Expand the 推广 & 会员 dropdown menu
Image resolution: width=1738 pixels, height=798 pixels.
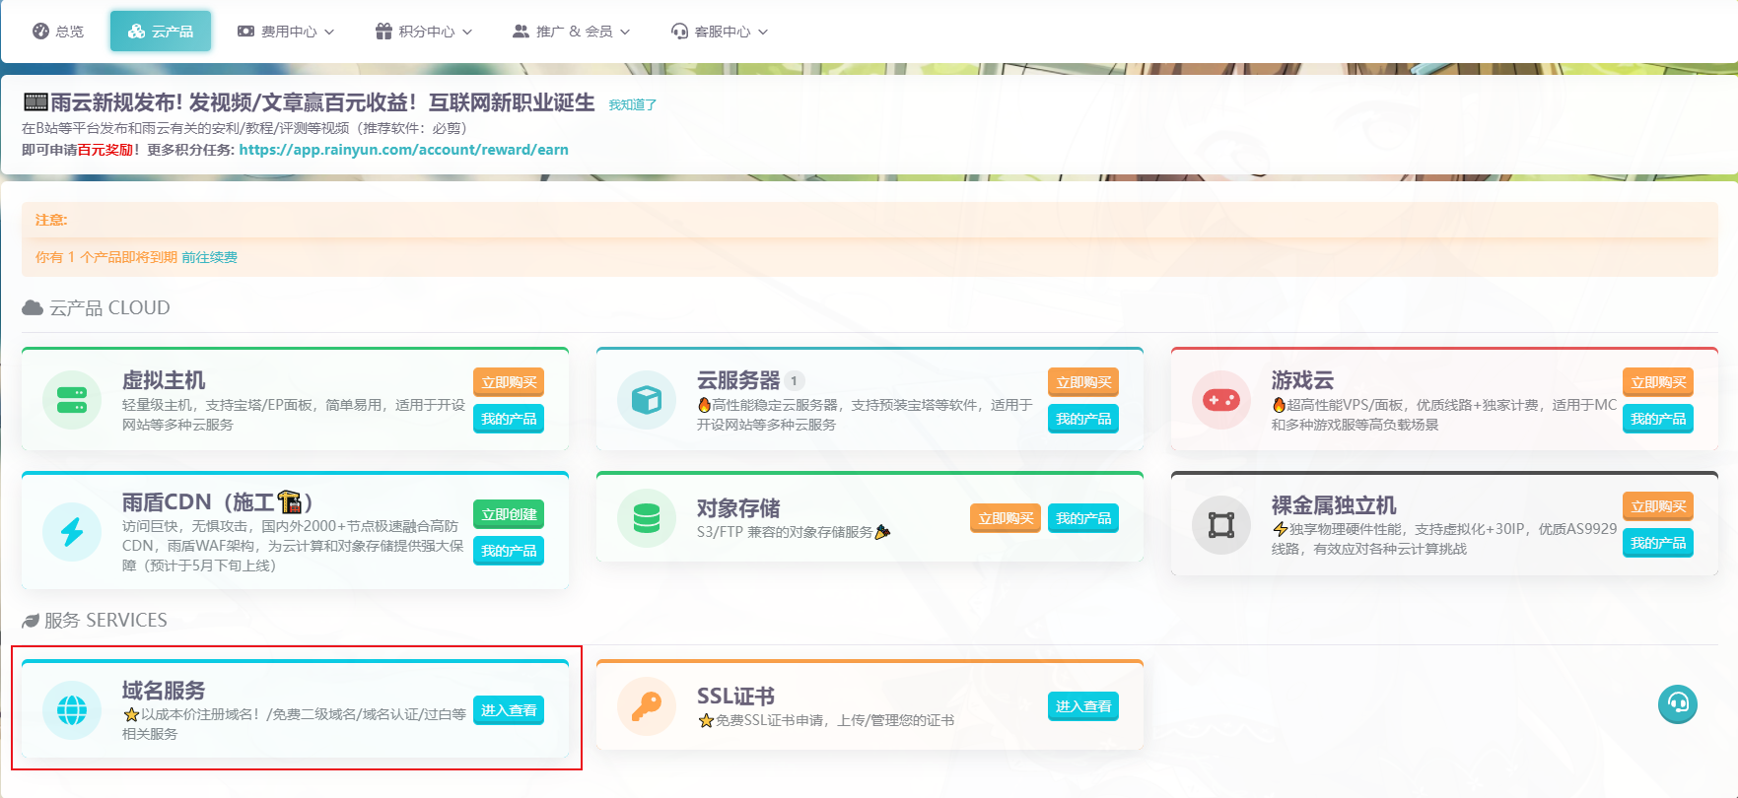pyautogui.click(x=572, y=32)
